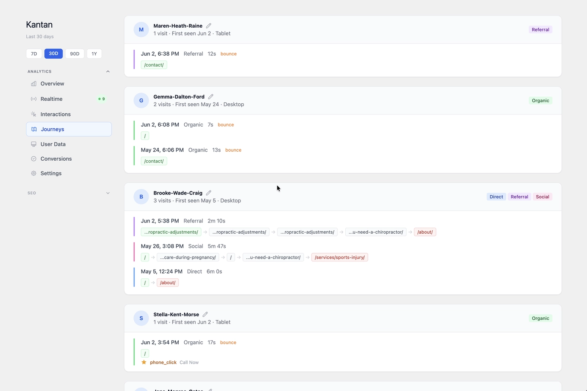Open the Overview page

(69, 84)
